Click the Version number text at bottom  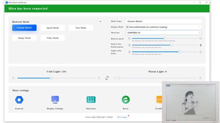pos(99,117)
